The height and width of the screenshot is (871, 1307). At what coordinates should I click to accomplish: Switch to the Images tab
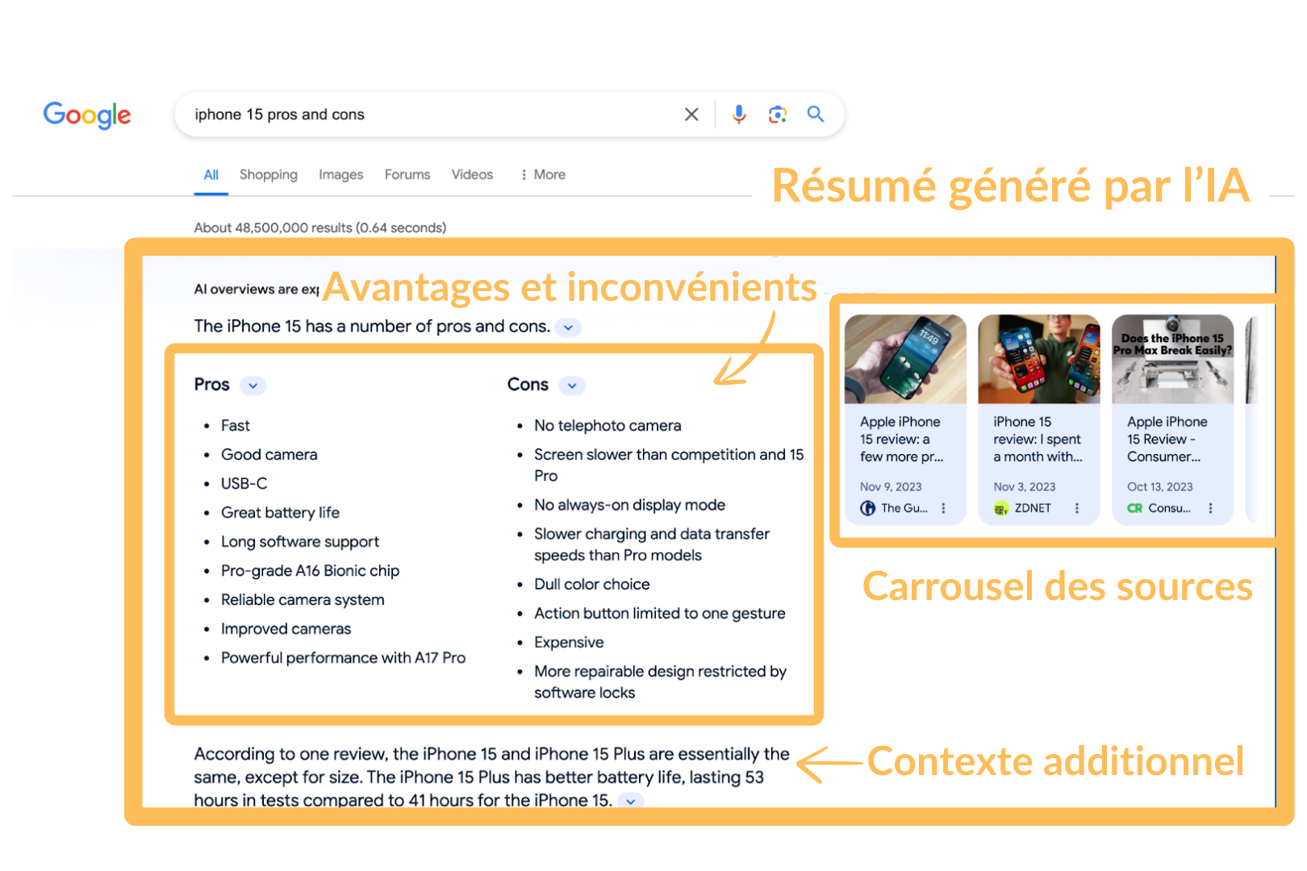pos(340,174)
